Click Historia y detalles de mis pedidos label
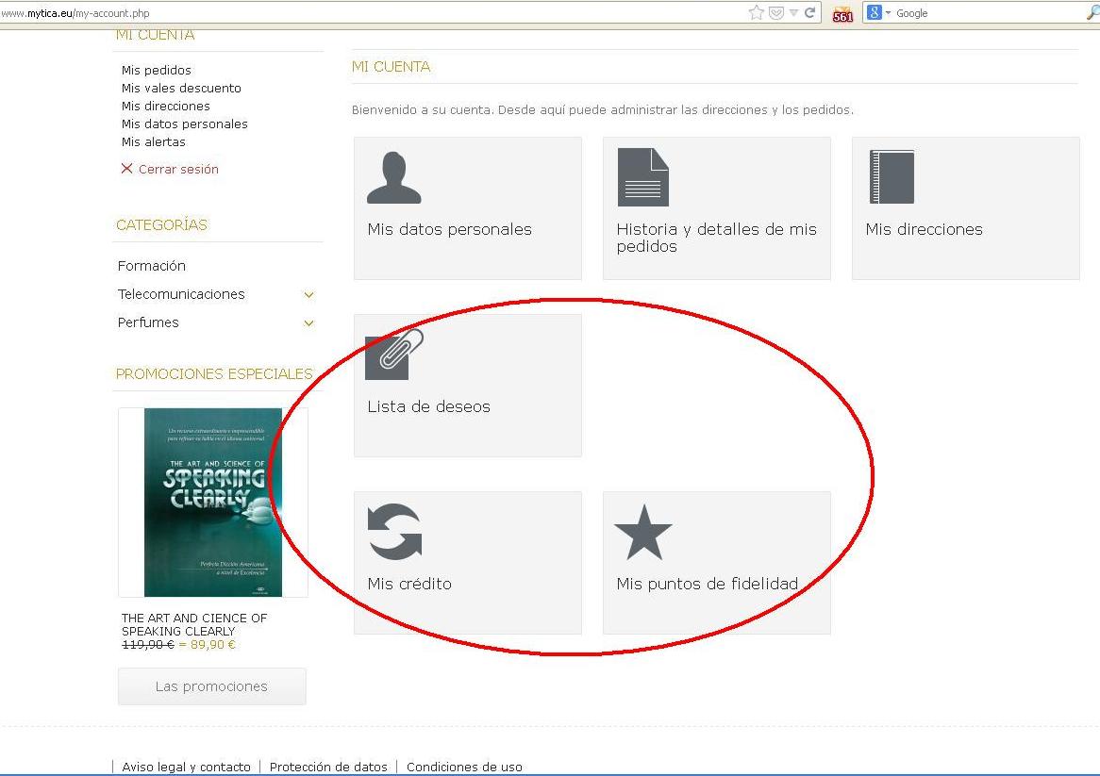Screen dimensions: 1100x776 pos(716,238)
